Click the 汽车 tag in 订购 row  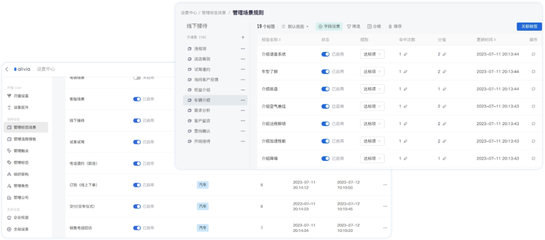pos(203,185)
